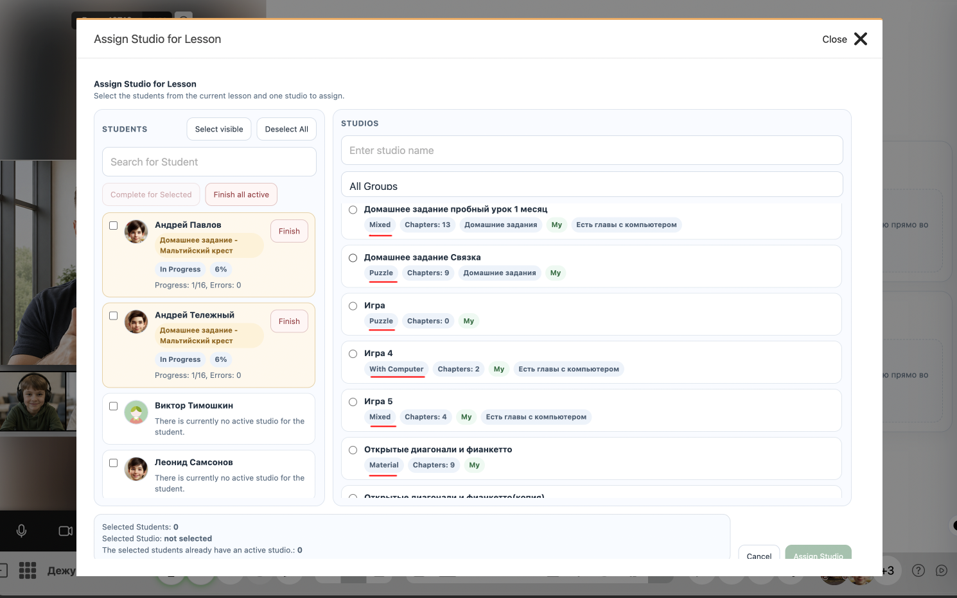The image size is (957, 598).
Task: Focus the Search for Student field
Action: pyautogui.click(x=209, y=162)
